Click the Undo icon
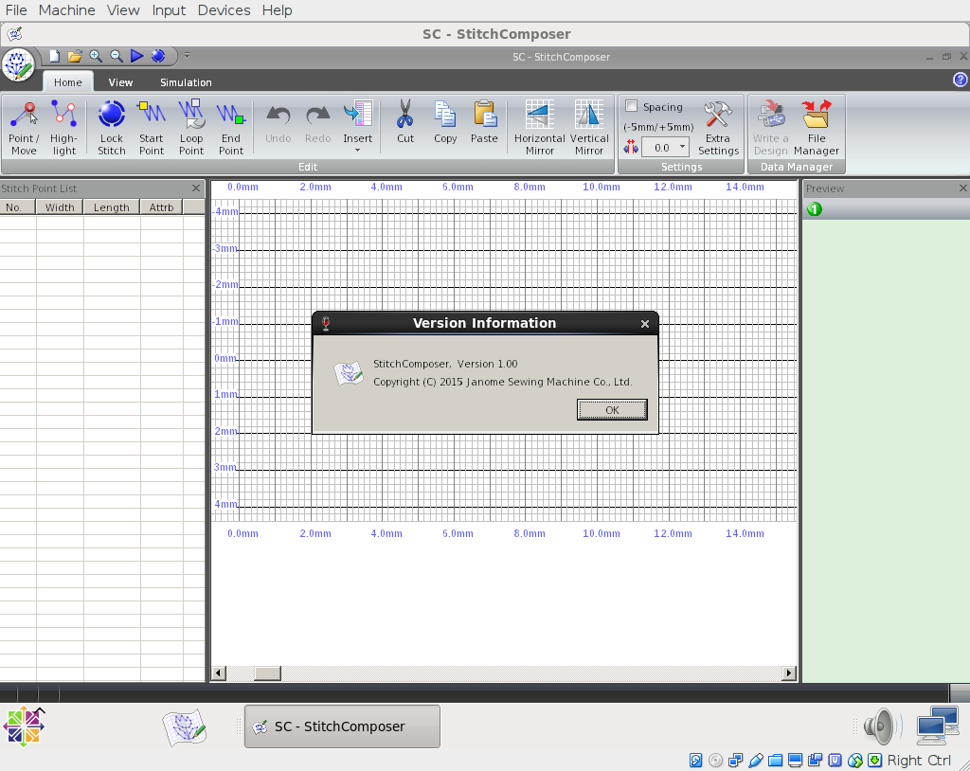970x771 pixels. [x=278, y=116]
